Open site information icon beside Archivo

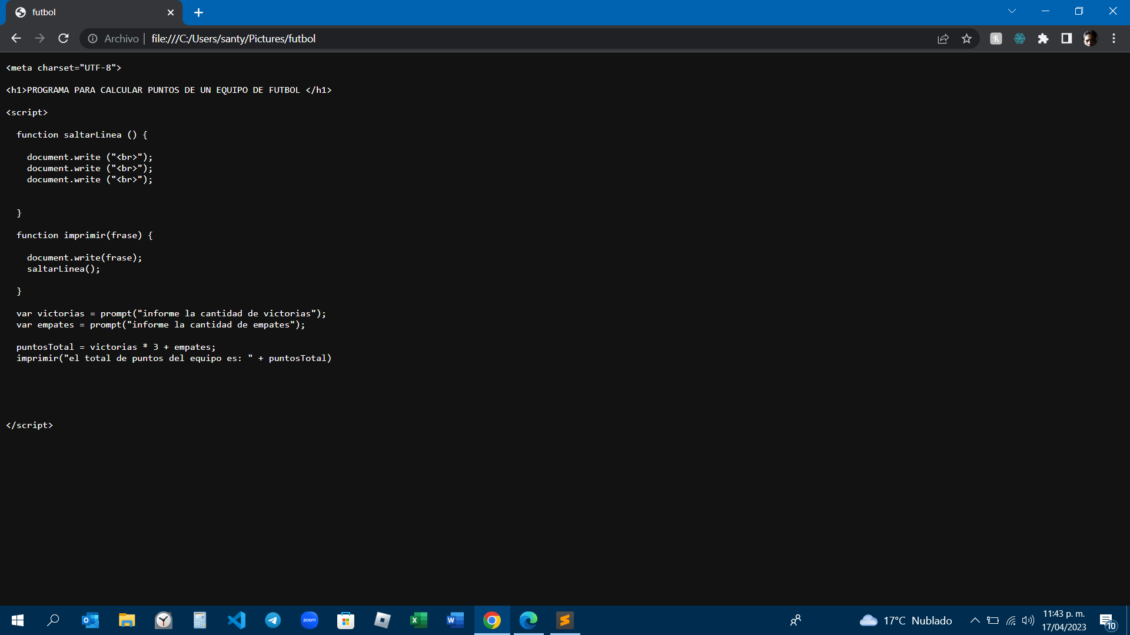pos(93,38)
